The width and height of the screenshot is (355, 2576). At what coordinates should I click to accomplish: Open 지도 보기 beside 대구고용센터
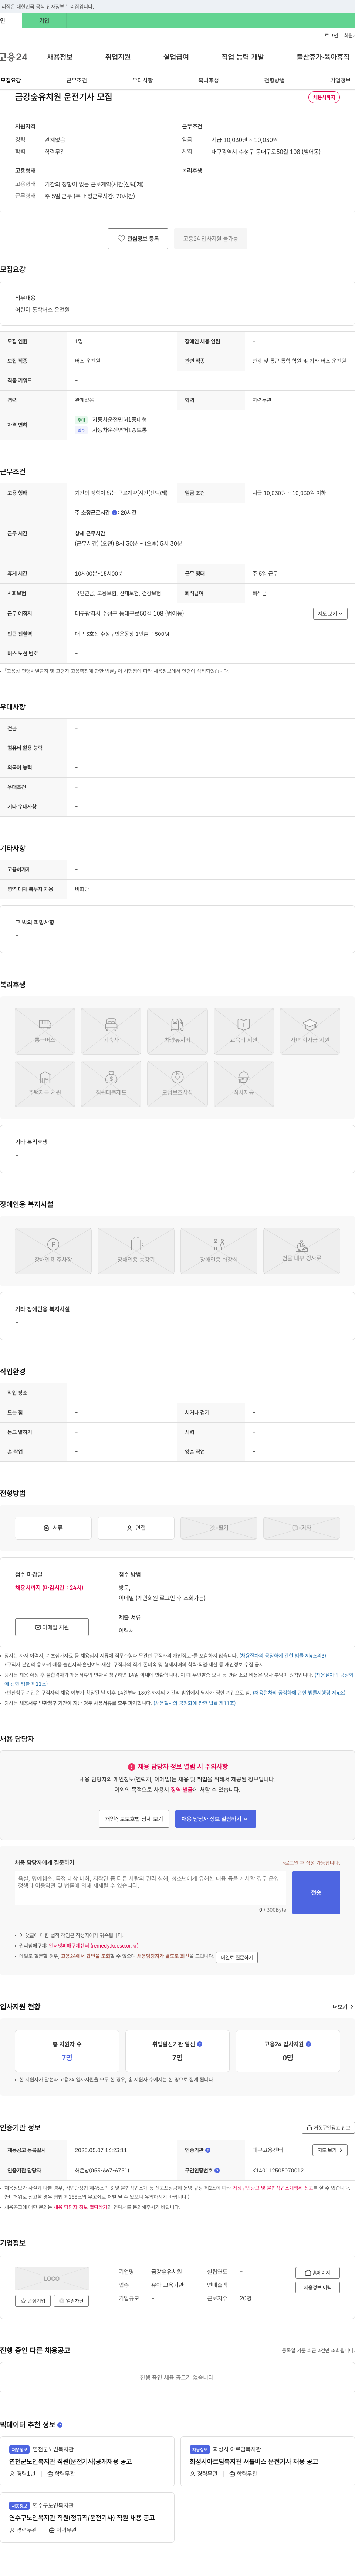coord(330,2149)
